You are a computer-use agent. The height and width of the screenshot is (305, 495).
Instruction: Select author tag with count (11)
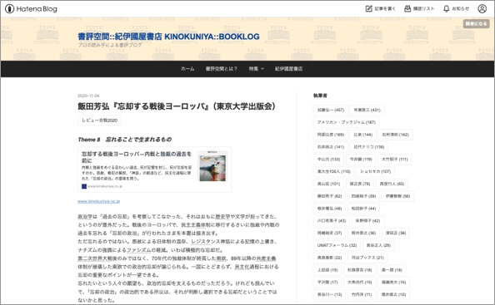pyautogui.click(x=362, y=295)
